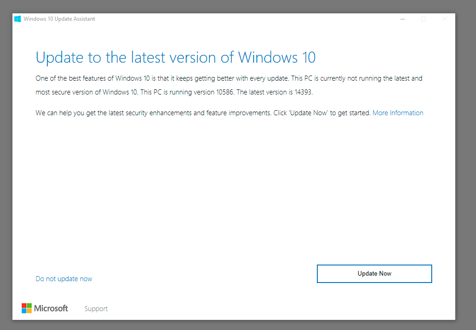The image size is (476, 330).
Task: Minimize the Update Assistant window
Action: click(x=402, y=19)
